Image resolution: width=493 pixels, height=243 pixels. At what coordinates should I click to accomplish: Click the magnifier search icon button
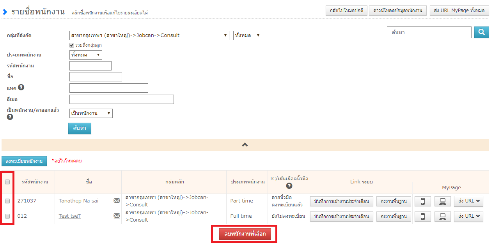coord(481,32)
